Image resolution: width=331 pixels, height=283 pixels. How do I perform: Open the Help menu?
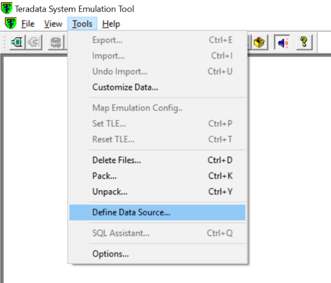[x=111, y=24]
